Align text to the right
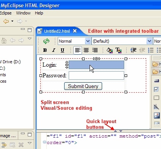 pos(95,50)
